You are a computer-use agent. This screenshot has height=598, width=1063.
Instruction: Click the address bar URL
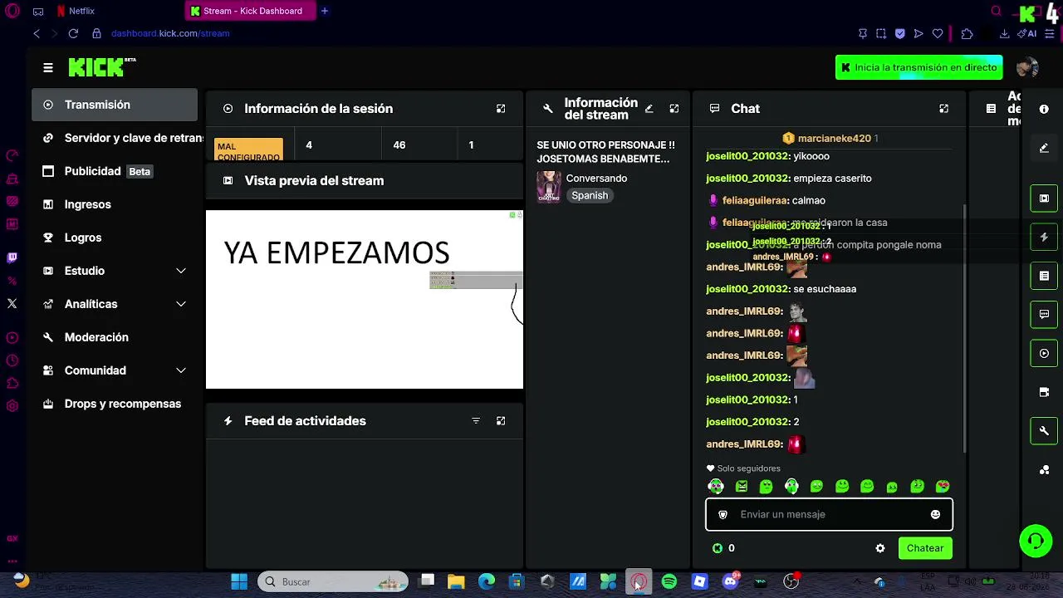(x=170, y=33)
